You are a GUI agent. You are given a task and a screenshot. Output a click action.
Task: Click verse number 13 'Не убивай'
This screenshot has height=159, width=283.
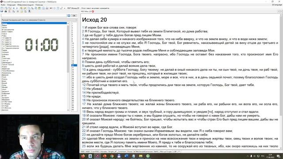[84, 89]
